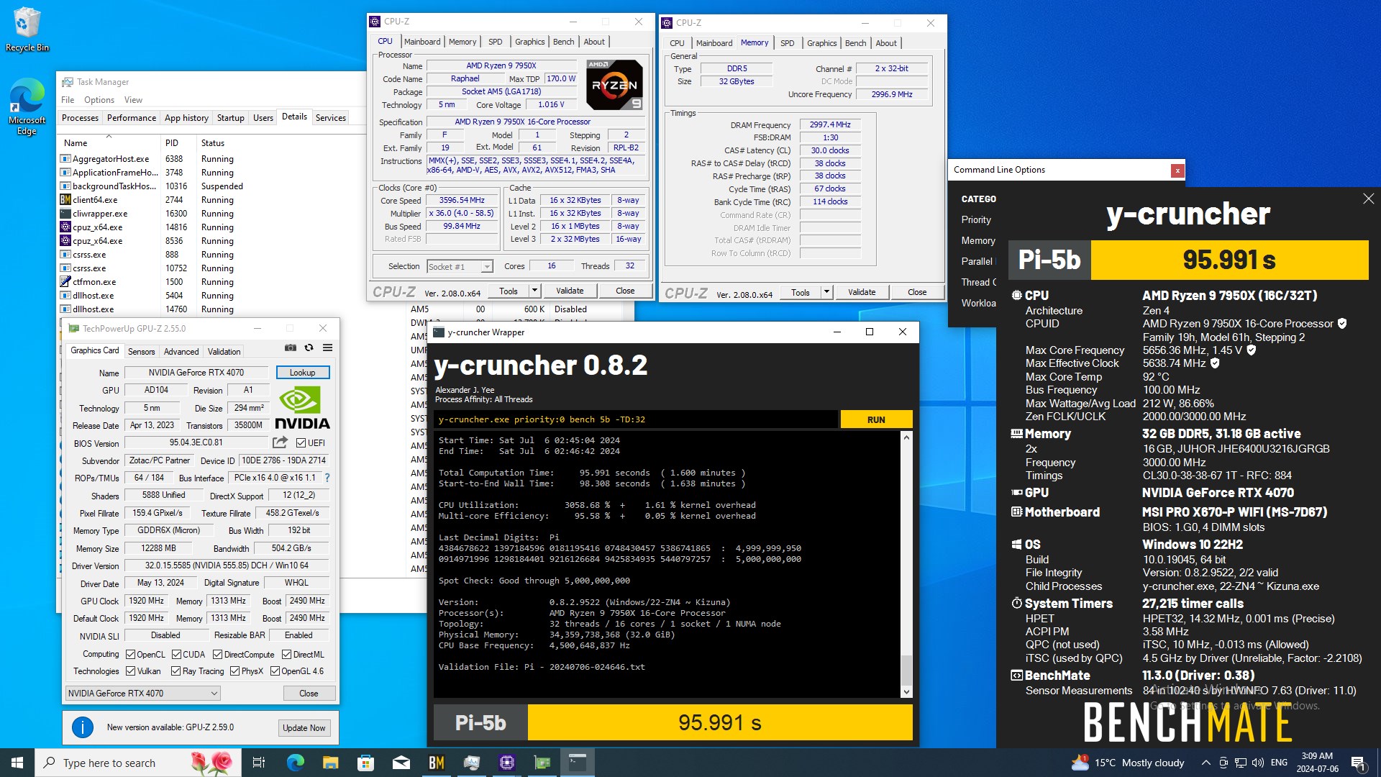Click Validate in CPU-Z Memory window

[862, 292]
